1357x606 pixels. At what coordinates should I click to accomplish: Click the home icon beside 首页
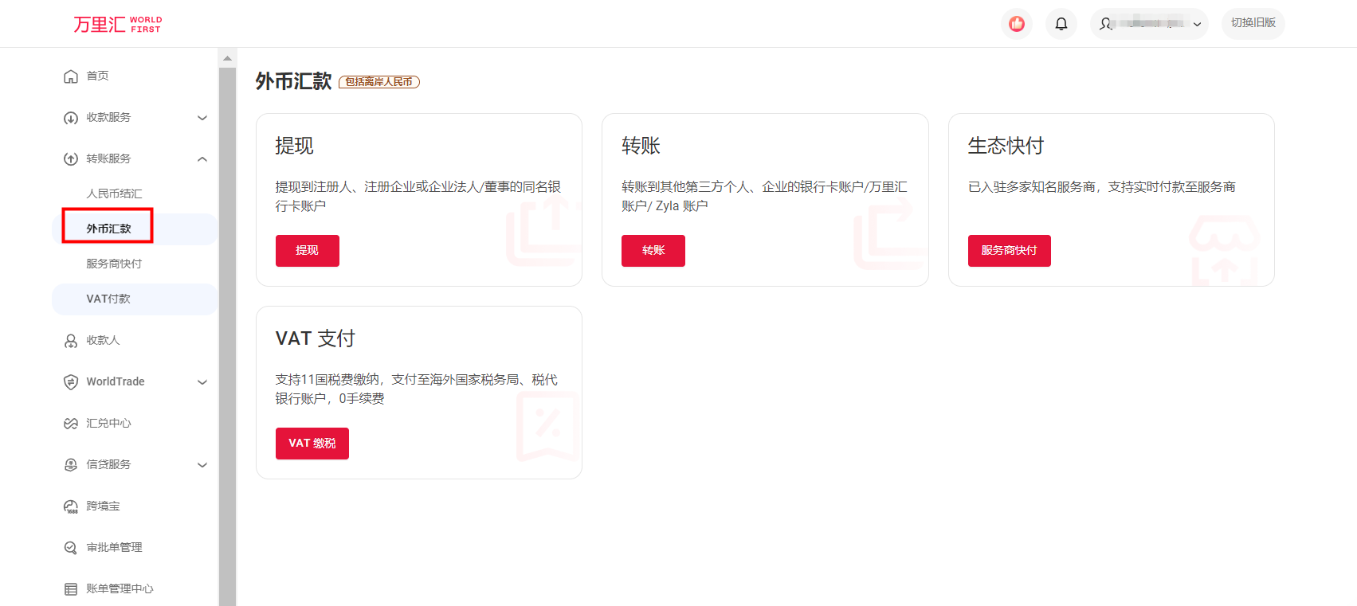(x=71, y=76)
